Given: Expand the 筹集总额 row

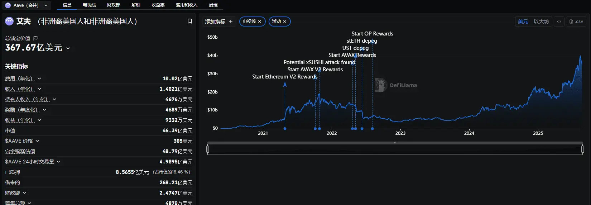Looking at the screenshot, I should (29, 203).
